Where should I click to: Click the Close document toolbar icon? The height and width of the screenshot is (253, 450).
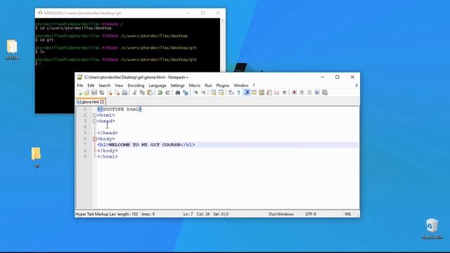(x=110, y=93)
